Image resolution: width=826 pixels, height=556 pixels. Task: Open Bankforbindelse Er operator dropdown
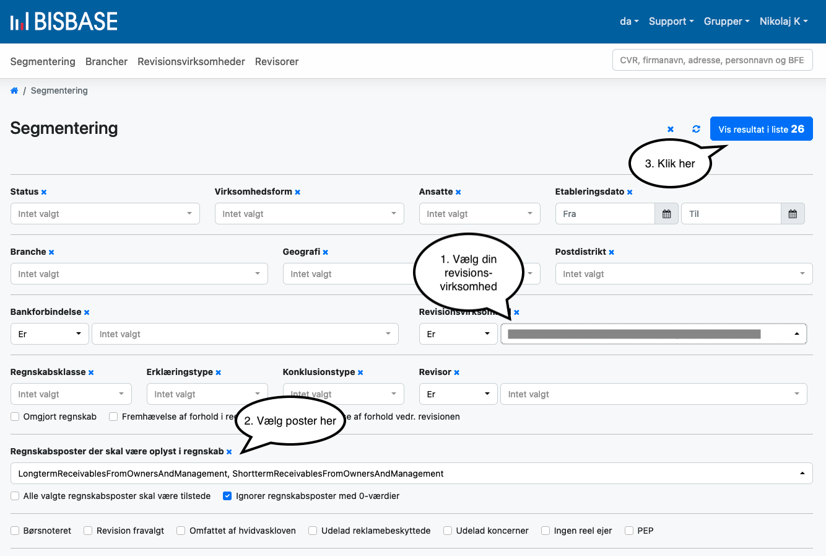click(50, 334)
